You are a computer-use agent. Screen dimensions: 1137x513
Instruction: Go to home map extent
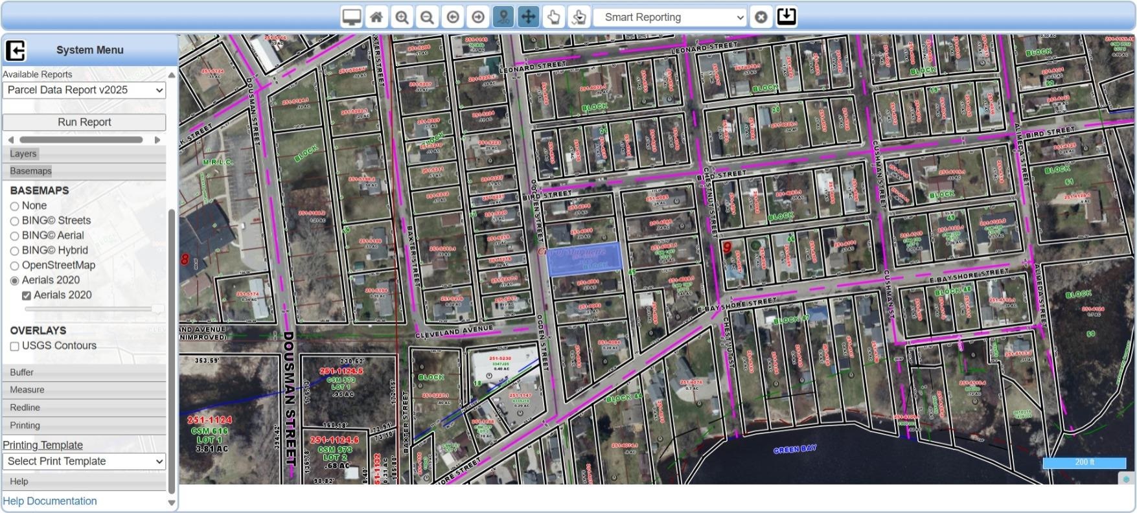coord(376,17)
